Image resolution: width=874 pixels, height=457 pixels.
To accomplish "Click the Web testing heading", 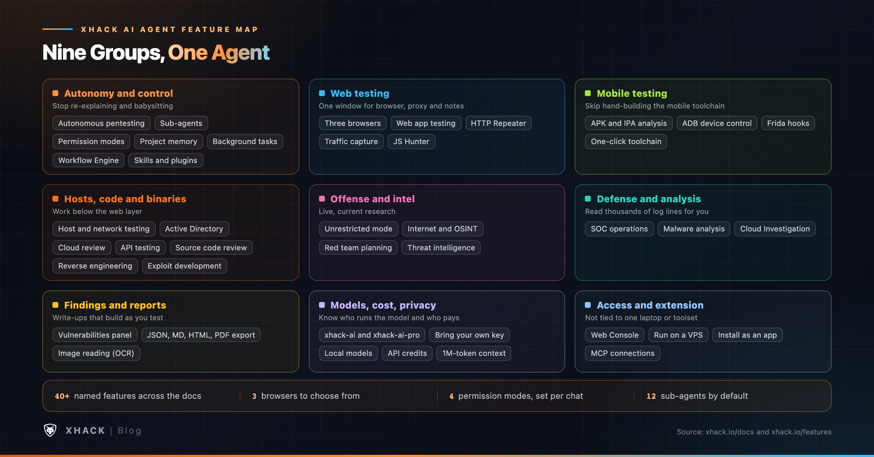I will click(x=360, y=94).
